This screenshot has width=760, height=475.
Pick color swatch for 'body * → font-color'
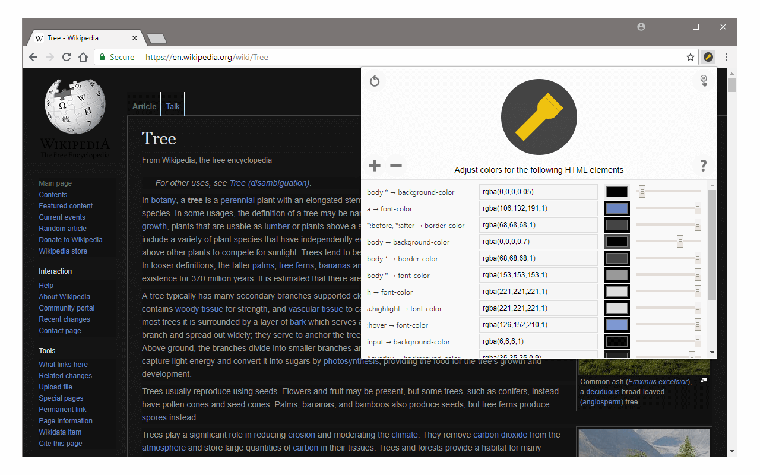click(617, 275)
